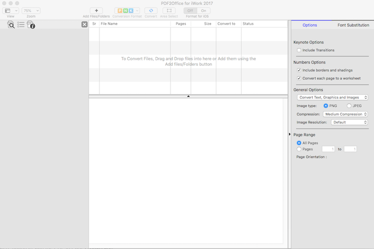Open Convert Text, Graphics and Images dropdown

coord(332,97)
